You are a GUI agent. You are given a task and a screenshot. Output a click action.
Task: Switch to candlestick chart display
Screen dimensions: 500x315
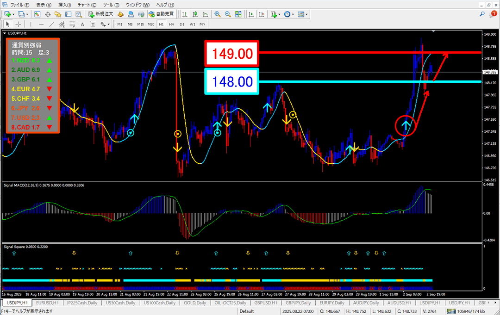click(x=195, y=14)
